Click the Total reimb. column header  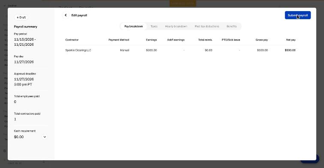point(205,40)
